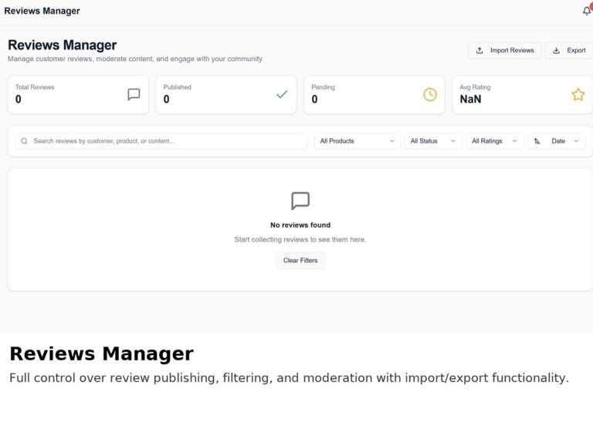Screen dimensions: 593x426
Task: Click the sort order icon beside Date
Action: [x=537, y=141]
